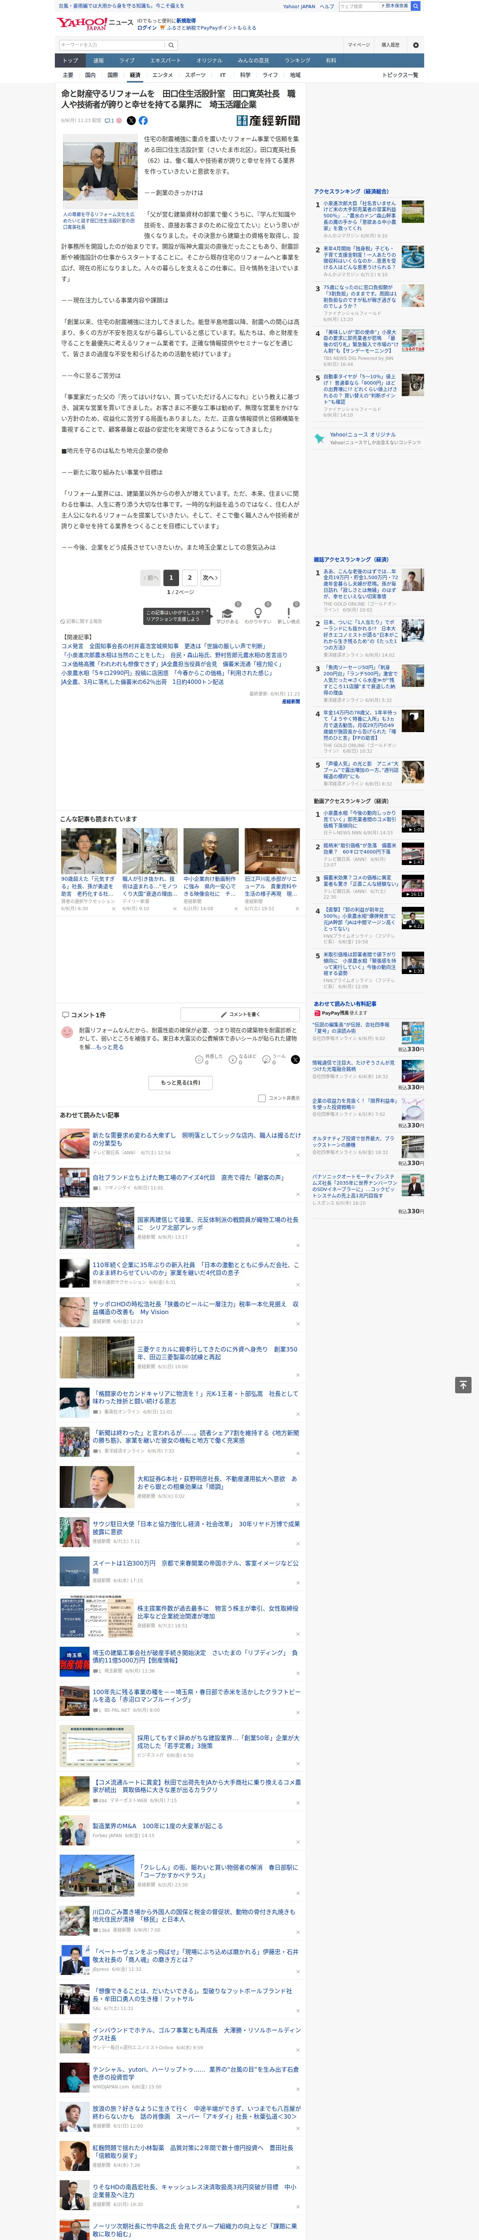This screenshot has height=2240, width=479.
Task: Click もっと見る(1件) comments button
Action: point(181,1083)
